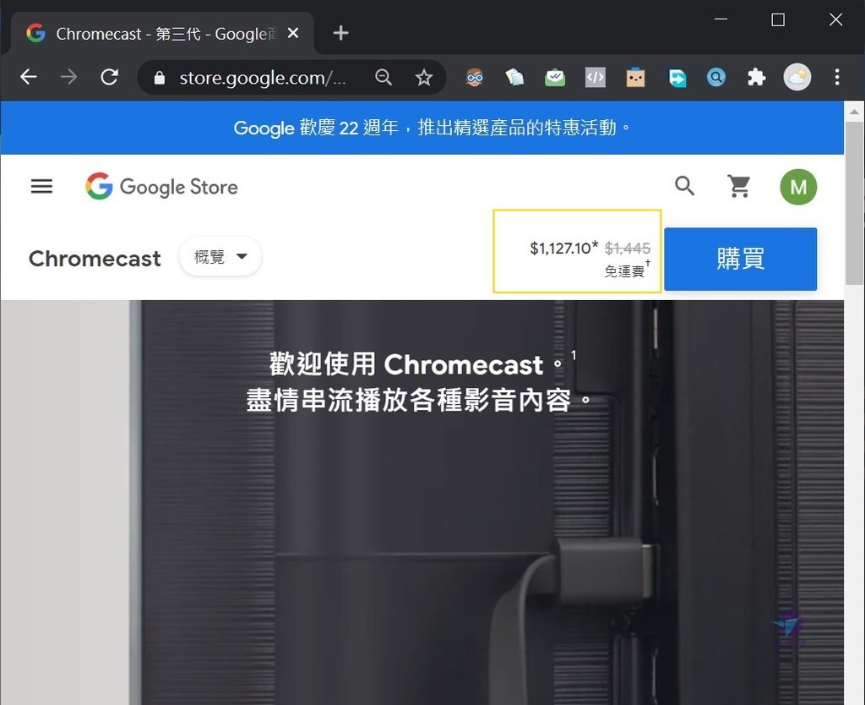Click the Chromecast product heading
Image resolution: width=865 pixels, height=705 pixels.
click(95, 259)
